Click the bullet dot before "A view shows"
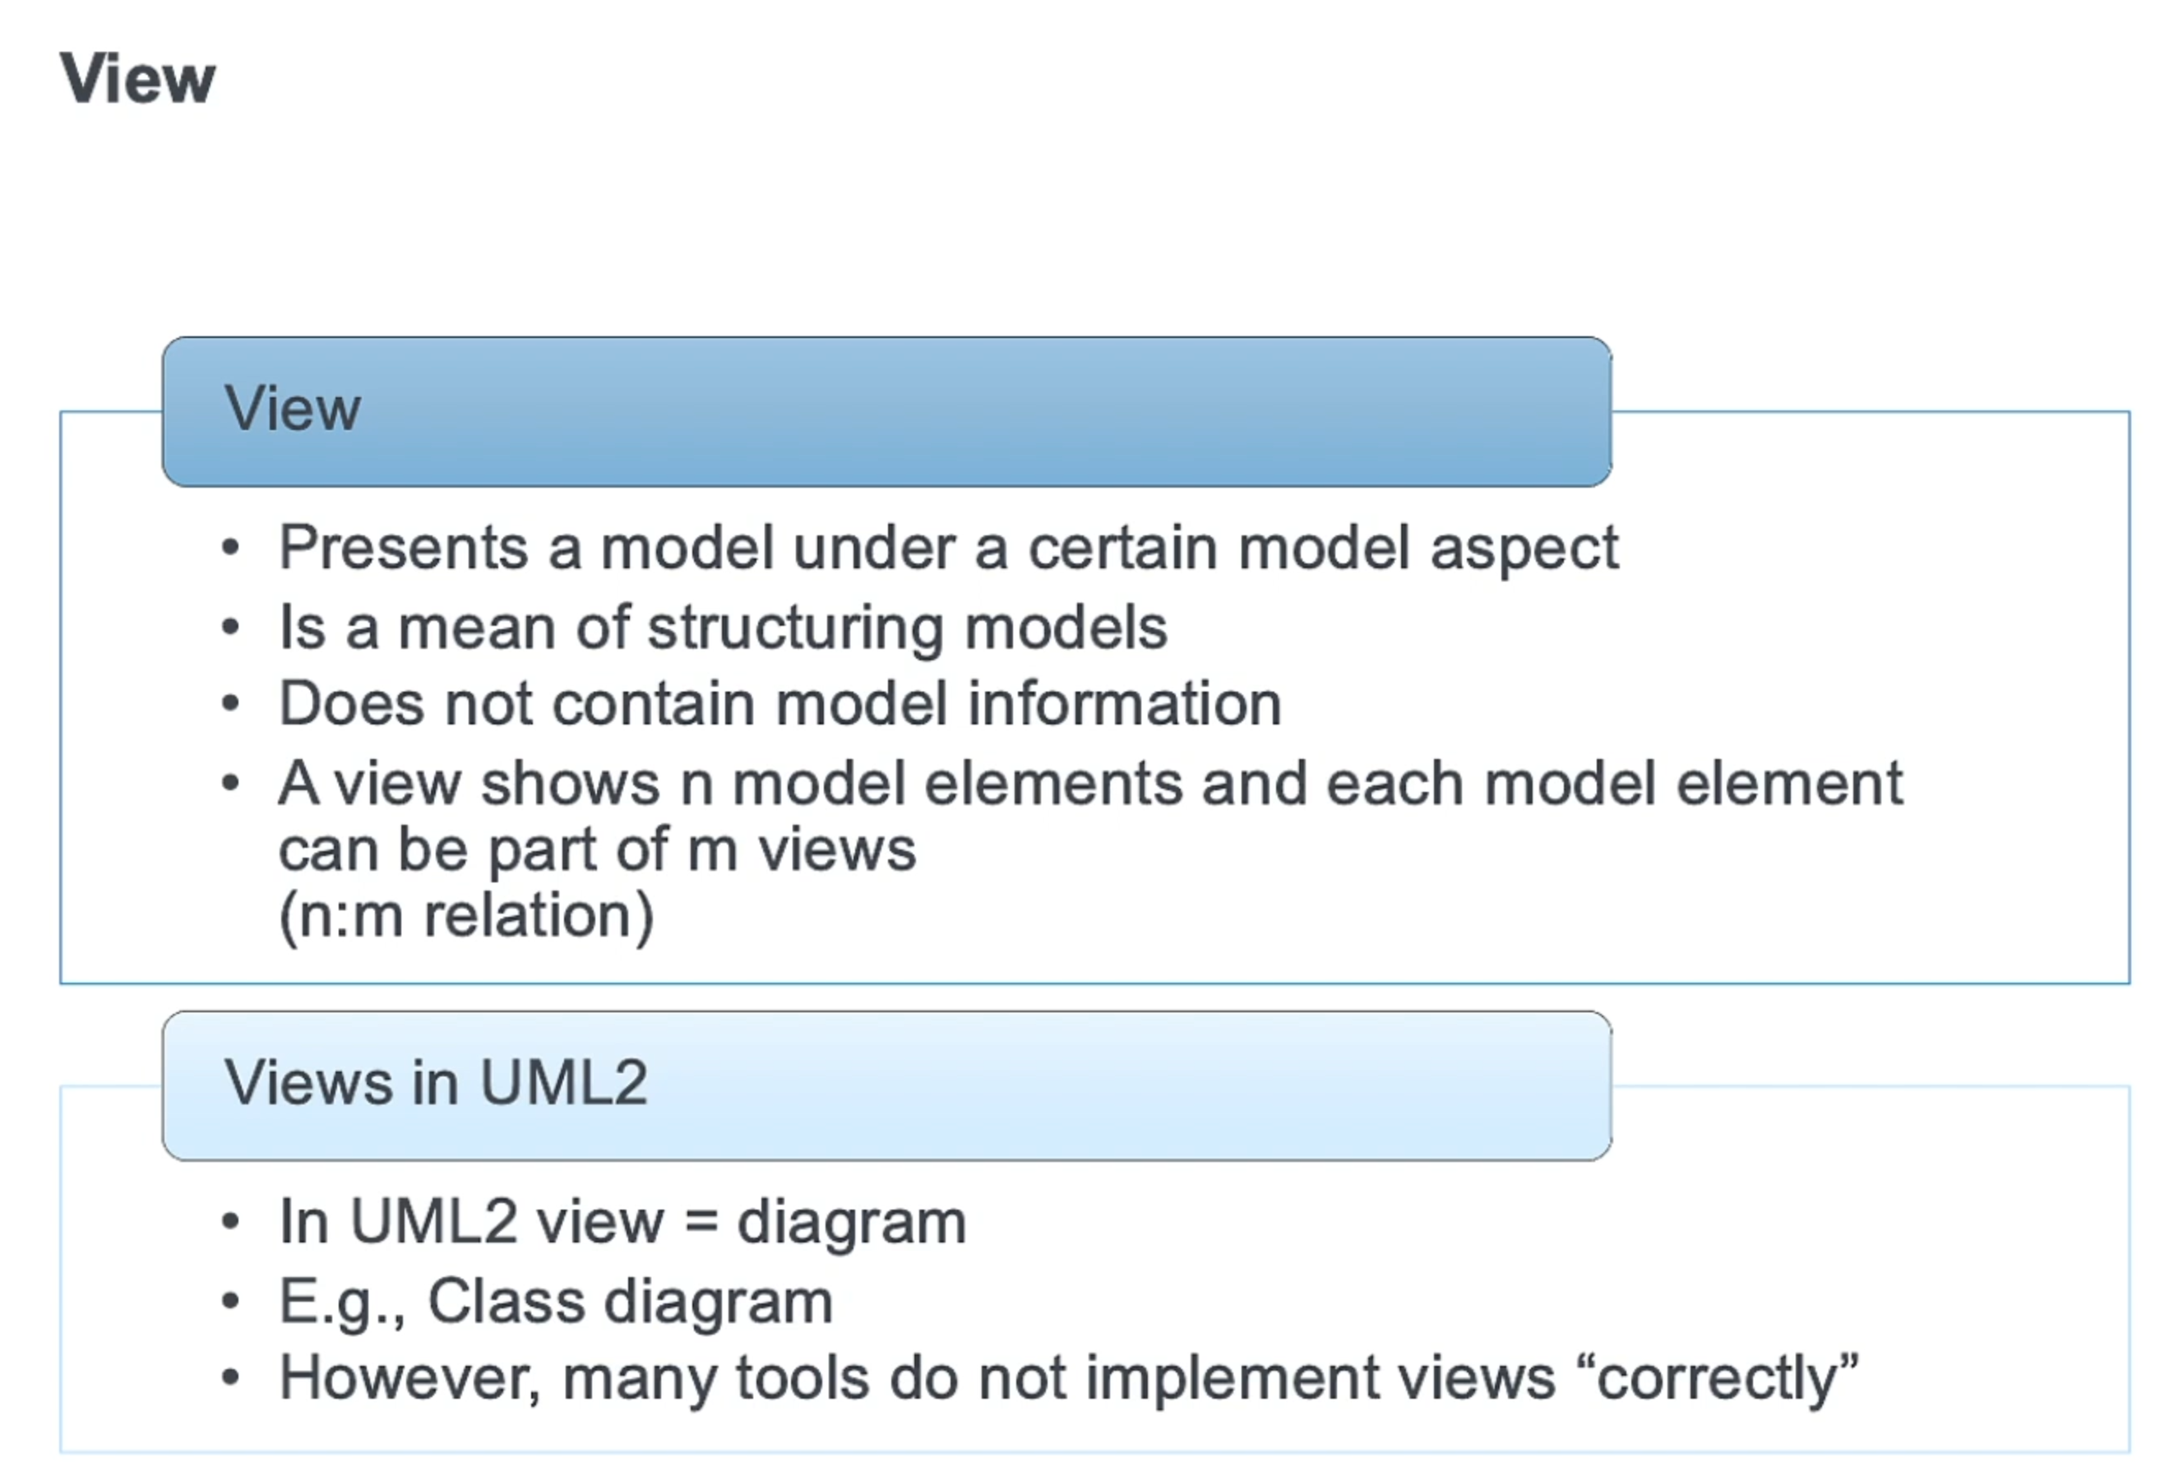Image resolution: width=2174 pixels, height=1481 pixels. tap(231, 783)
